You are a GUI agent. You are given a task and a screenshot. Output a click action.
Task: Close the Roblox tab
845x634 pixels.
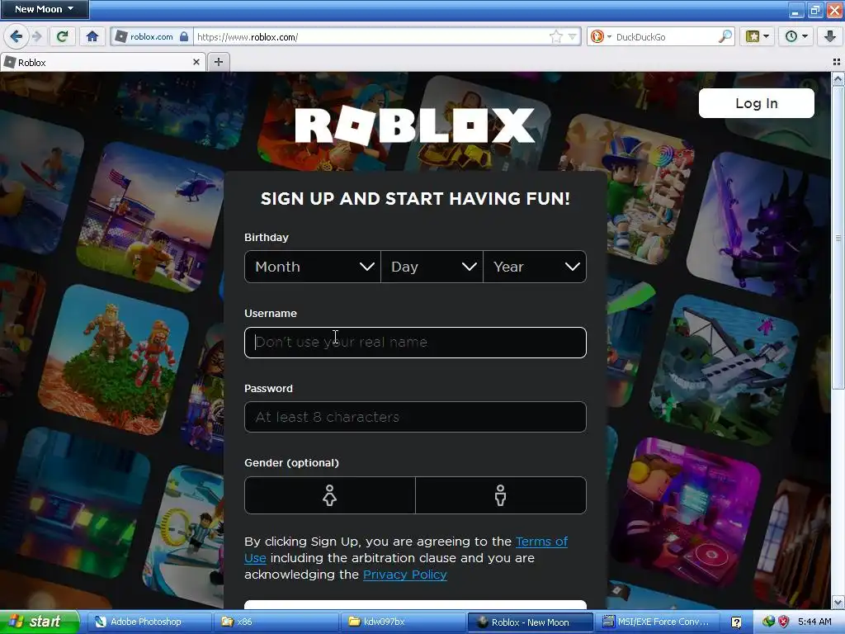tap(196, 62)
